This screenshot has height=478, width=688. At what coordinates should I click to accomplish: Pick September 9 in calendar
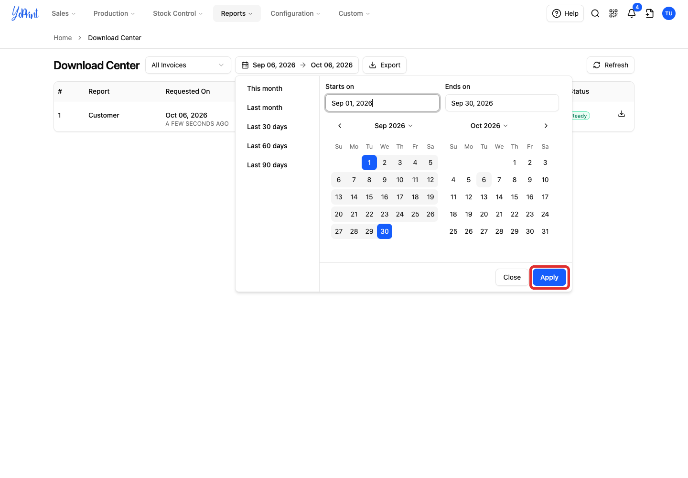point(385,180)
